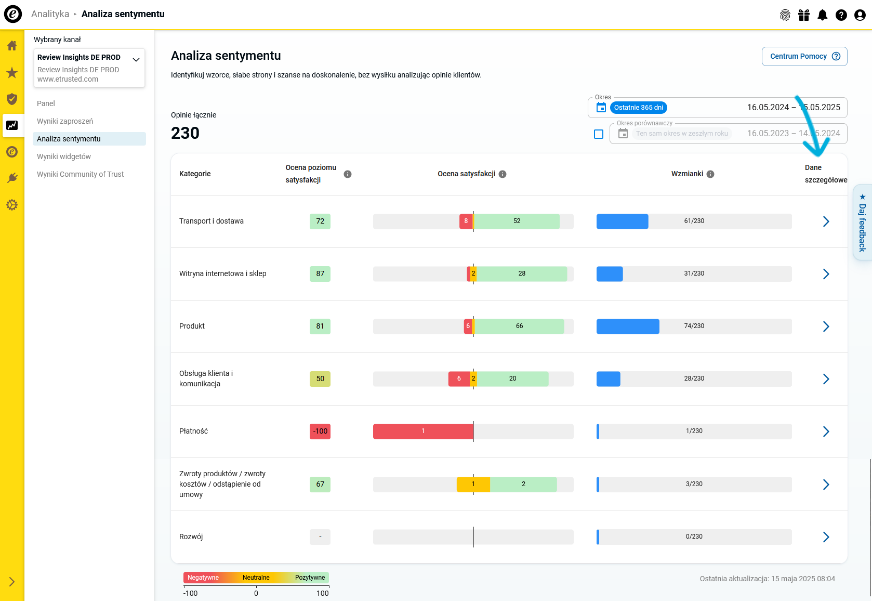Open the home icon in the sidebar

tap(12, 46)
